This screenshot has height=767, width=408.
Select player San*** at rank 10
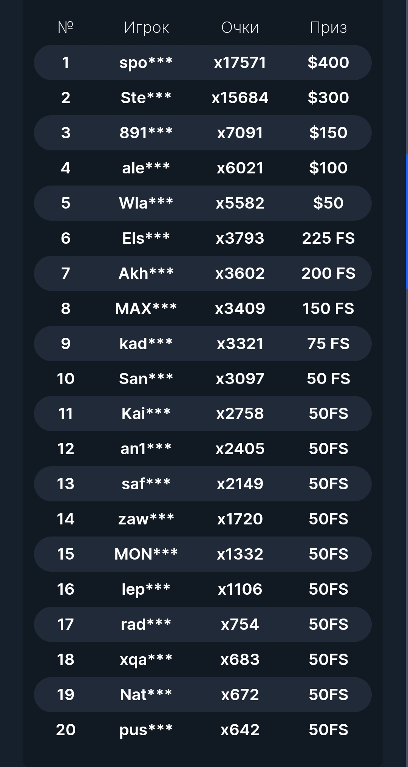[146, 379]
